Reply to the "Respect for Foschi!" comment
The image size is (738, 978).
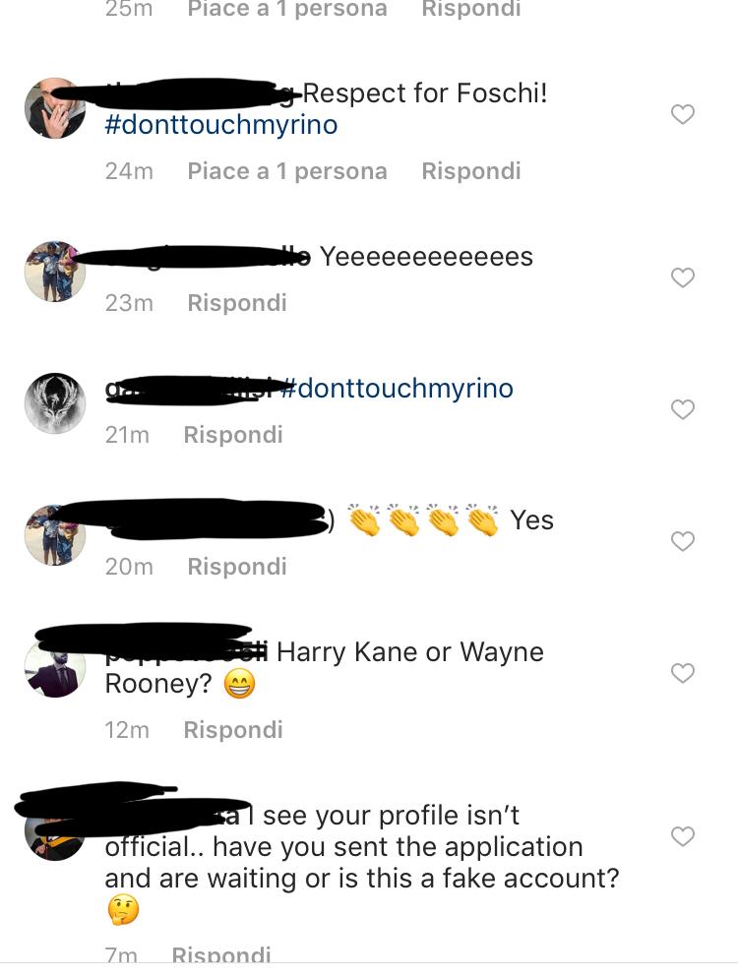470,171
